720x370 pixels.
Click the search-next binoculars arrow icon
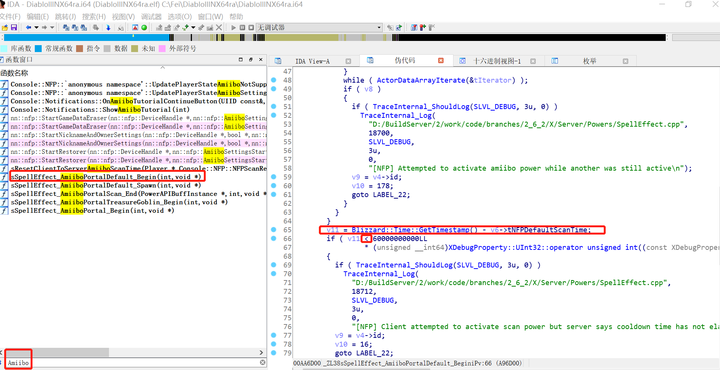point(96,28)
